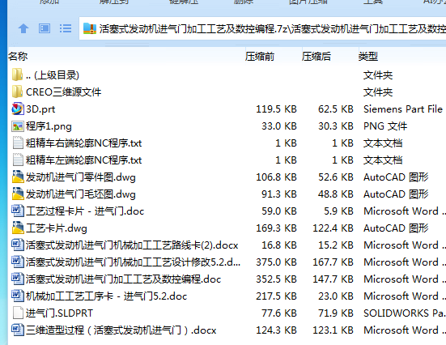446x345 pixels.
Task: Click the 工艺设计修改5.2 Word icon
Action: [18, 262]
